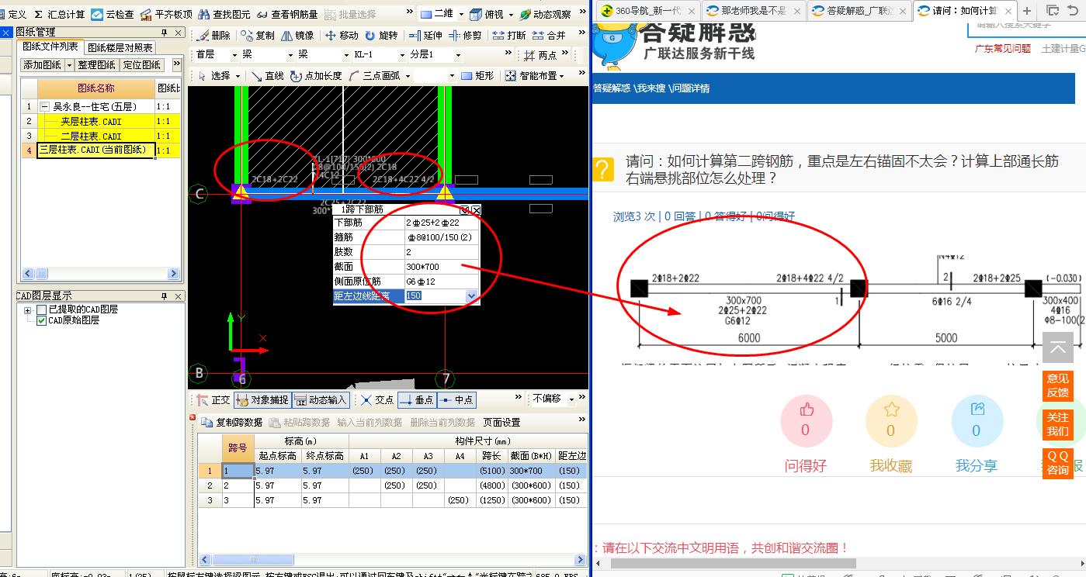Select the 旋转 rotate tool
The width and height of the screenshot is (1086, 577).
(x=381, y=36)
